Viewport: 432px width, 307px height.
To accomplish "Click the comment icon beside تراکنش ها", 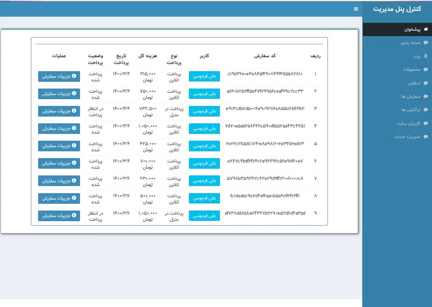I will click(x=426, y=110).
